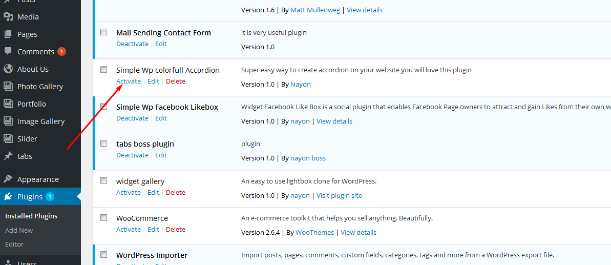Tick the WordPress Importer checkbox

[103, 255]
